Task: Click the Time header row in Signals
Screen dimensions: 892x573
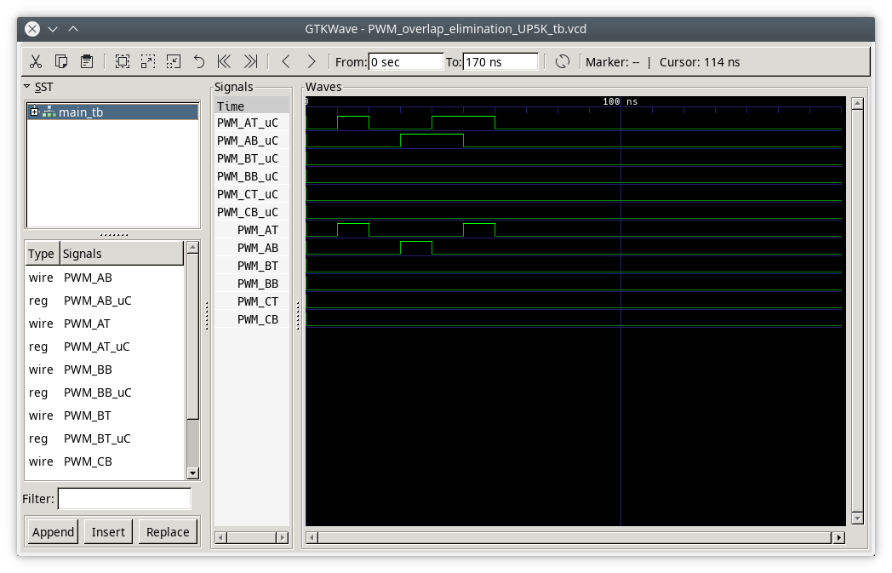Action: [x=252, y=106]
